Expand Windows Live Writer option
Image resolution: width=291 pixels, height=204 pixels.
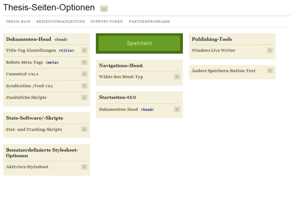tap(270, 51)
